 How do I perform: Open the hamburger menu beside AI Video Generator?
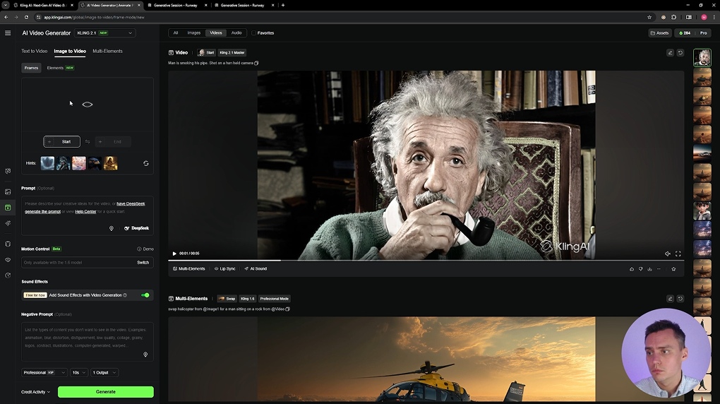pos(8,33)
